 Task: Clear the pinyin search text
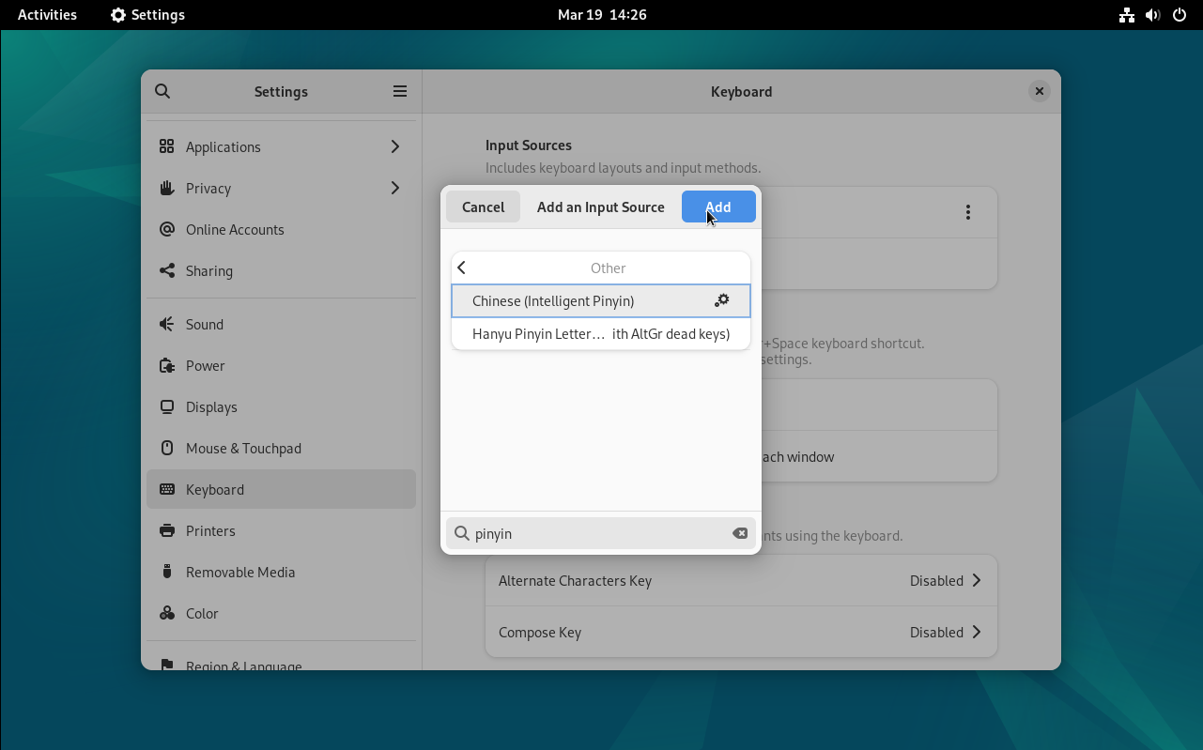740,533
